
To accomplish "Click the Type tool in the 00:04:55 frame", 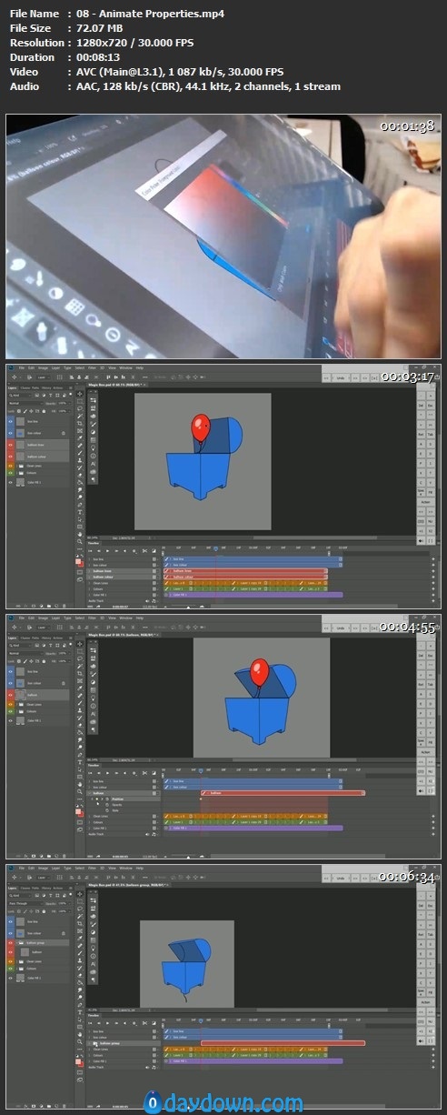I will tap(80, 762).
